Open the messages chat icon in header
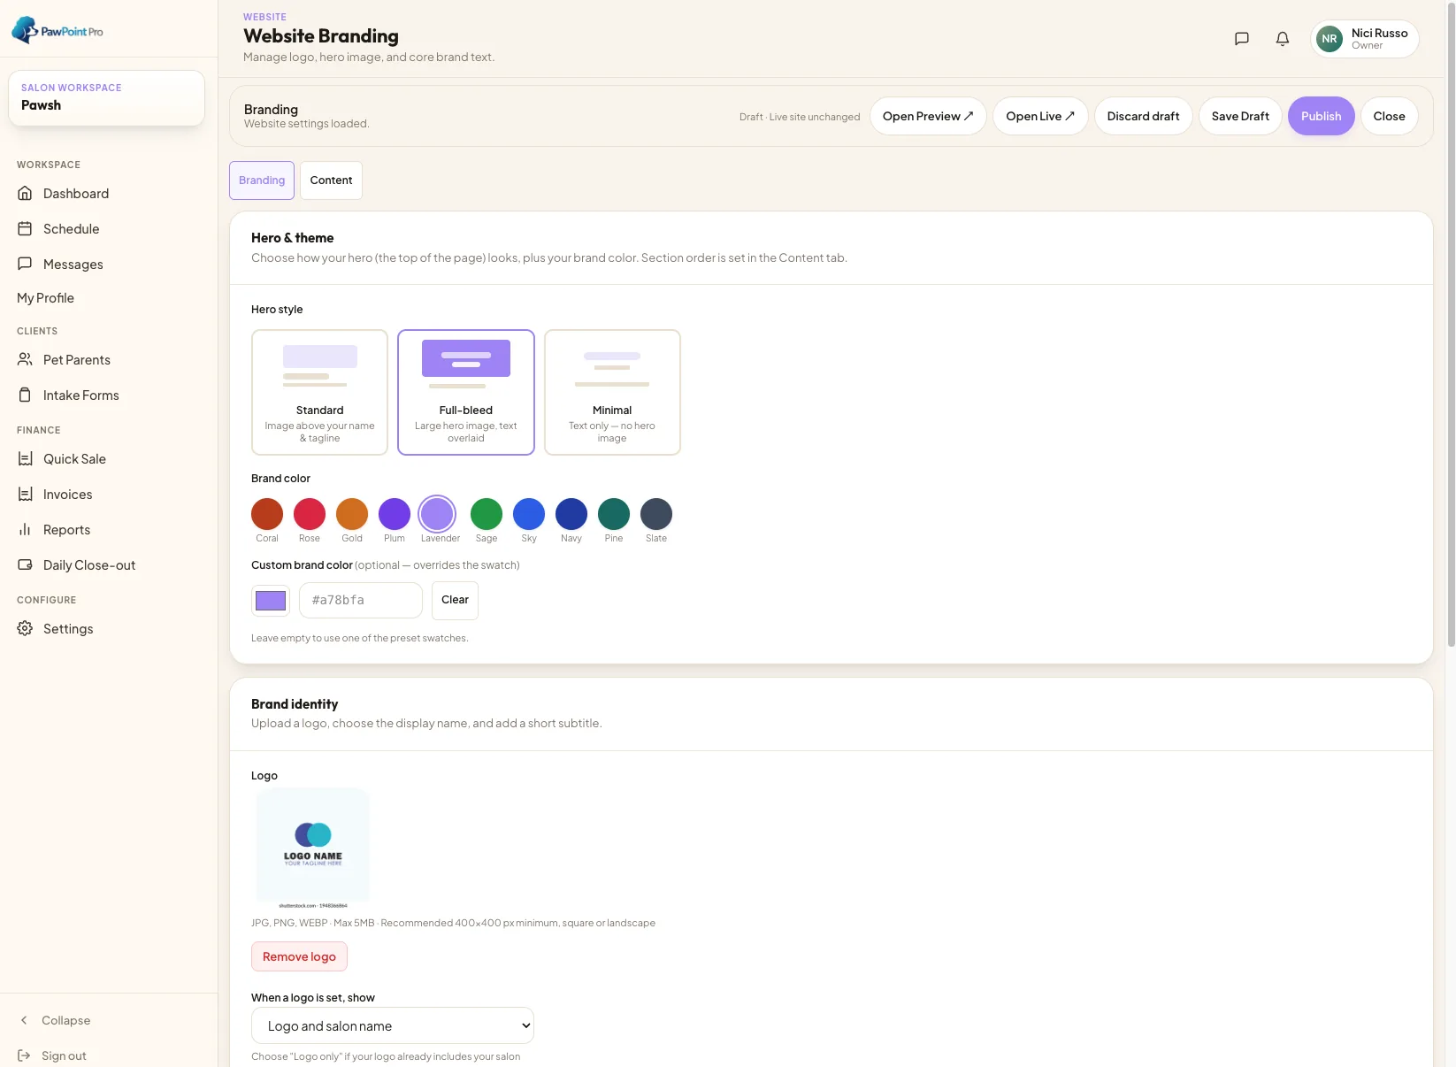 click(x=1242, y=39)
